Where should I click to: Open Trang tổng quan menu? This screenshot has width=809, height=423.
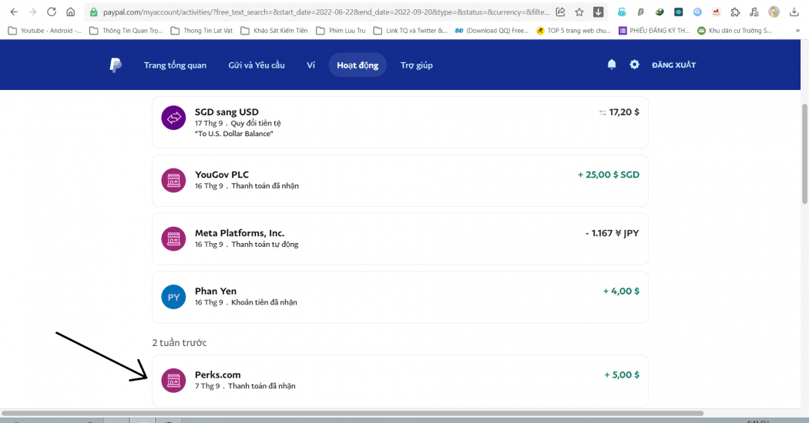click(175, 65)
